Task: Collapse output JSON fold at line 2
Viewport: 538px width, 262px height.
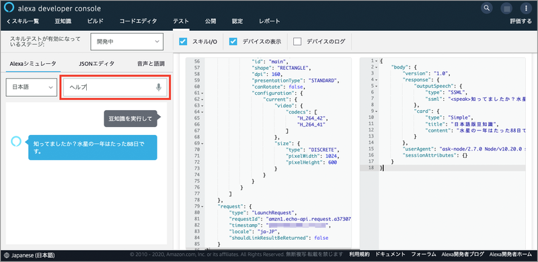Action: (377, 67)
